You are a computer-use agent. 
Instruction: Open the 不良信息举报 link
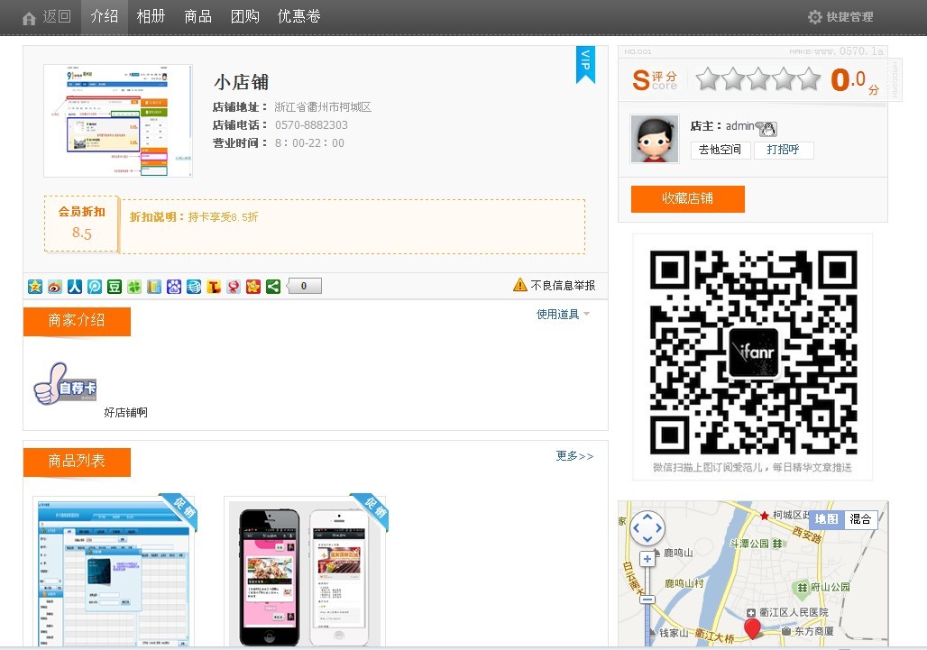click(x=563, y=286)
